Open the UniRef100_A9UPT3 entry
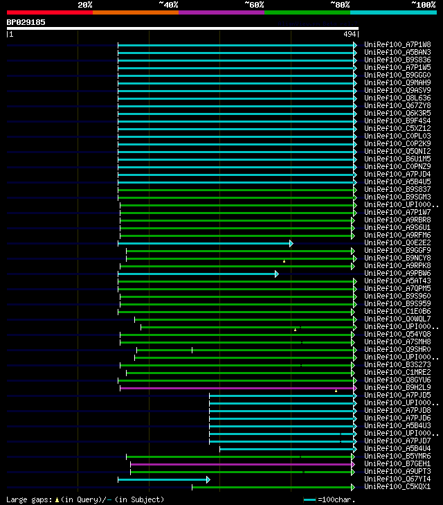 pos(397,472)
